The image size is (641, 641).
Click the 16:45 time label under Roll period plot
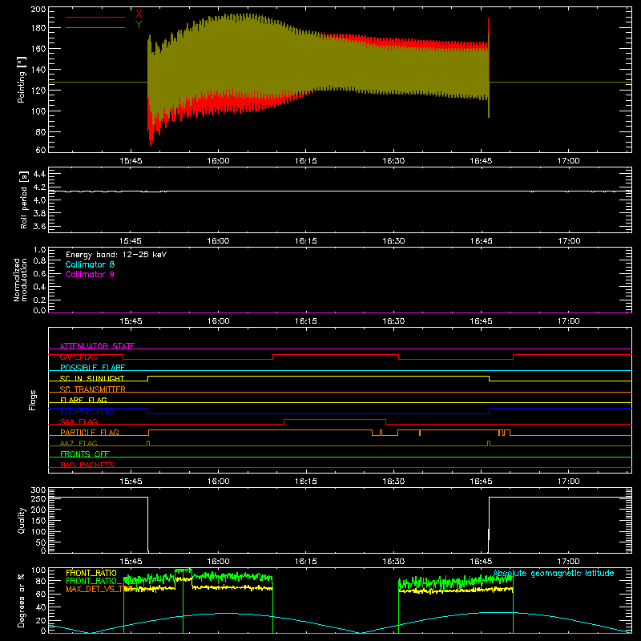(482, 241)
